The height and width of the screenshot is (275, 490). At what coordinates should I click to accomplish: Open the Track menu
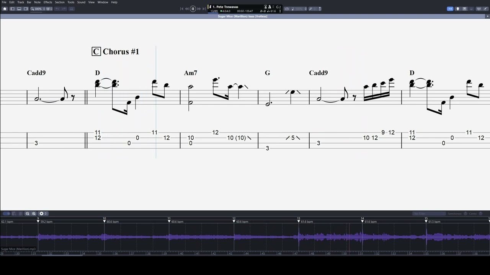pos(21,2)
